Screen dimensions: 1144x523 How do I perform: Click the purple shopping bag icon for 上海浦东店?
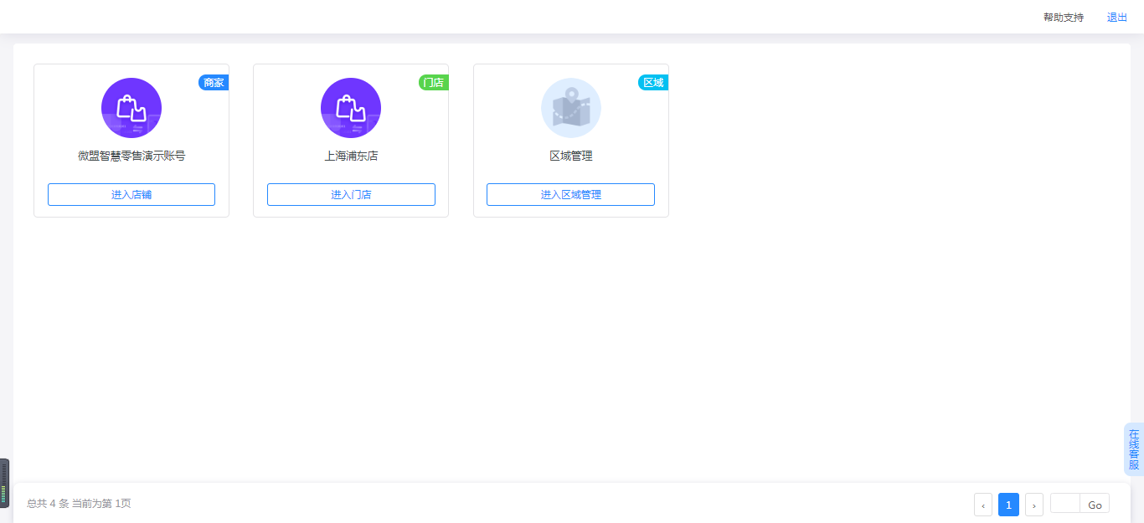(351, 108)
